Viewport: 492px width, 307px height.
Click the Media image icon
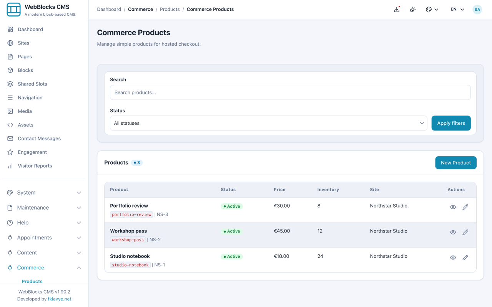click(10, 111)
